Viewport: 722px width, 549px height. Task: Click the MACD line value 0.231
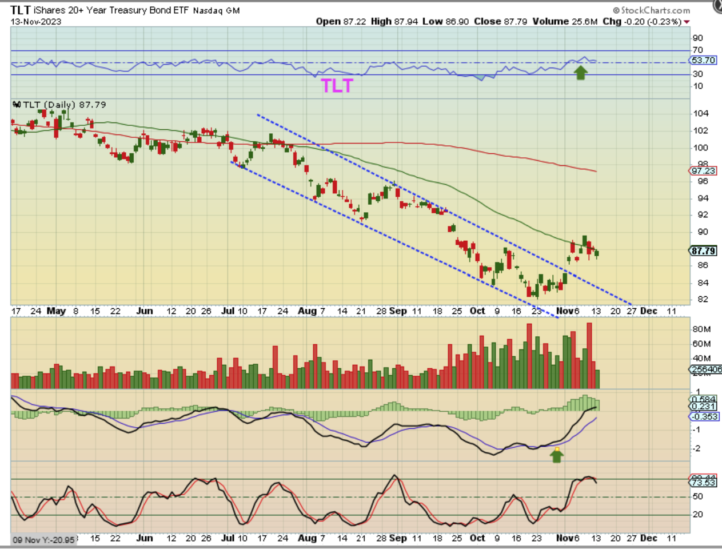click(x=703, y=407)
